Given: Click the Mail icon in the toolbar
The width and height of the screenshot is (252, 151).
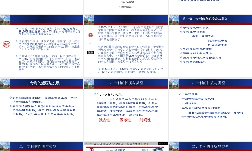Looking at the screenshot, I should 113,144.
